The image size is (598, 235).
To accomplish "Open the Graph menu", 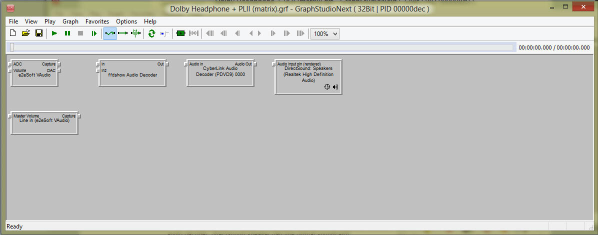I will click(70, 21).
